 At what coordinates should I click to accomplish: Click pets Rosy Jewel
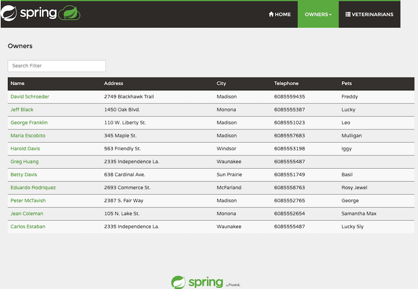pos(354,188)
